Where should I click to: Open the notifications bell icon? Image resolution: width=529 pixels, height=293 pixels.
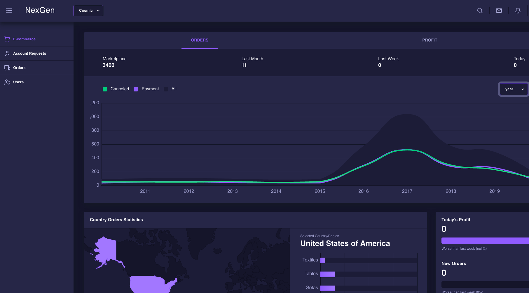tap(518, 11)
